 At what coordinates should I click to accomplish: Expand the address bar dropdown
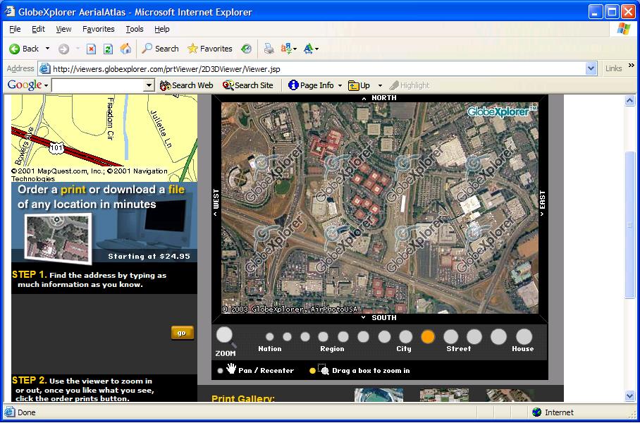pyautogui.click(x=591, y=68)
